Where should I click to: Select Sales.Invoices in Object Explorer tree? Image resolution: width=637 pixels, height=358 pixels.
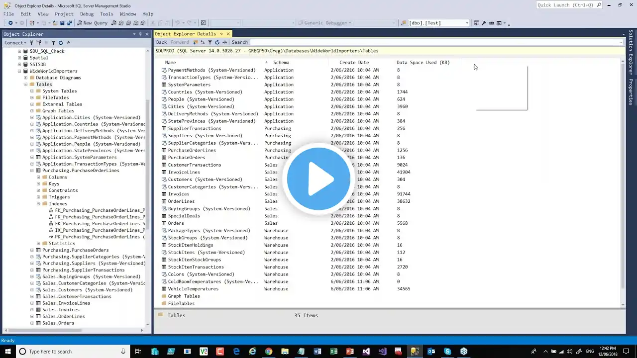(61, 310)
